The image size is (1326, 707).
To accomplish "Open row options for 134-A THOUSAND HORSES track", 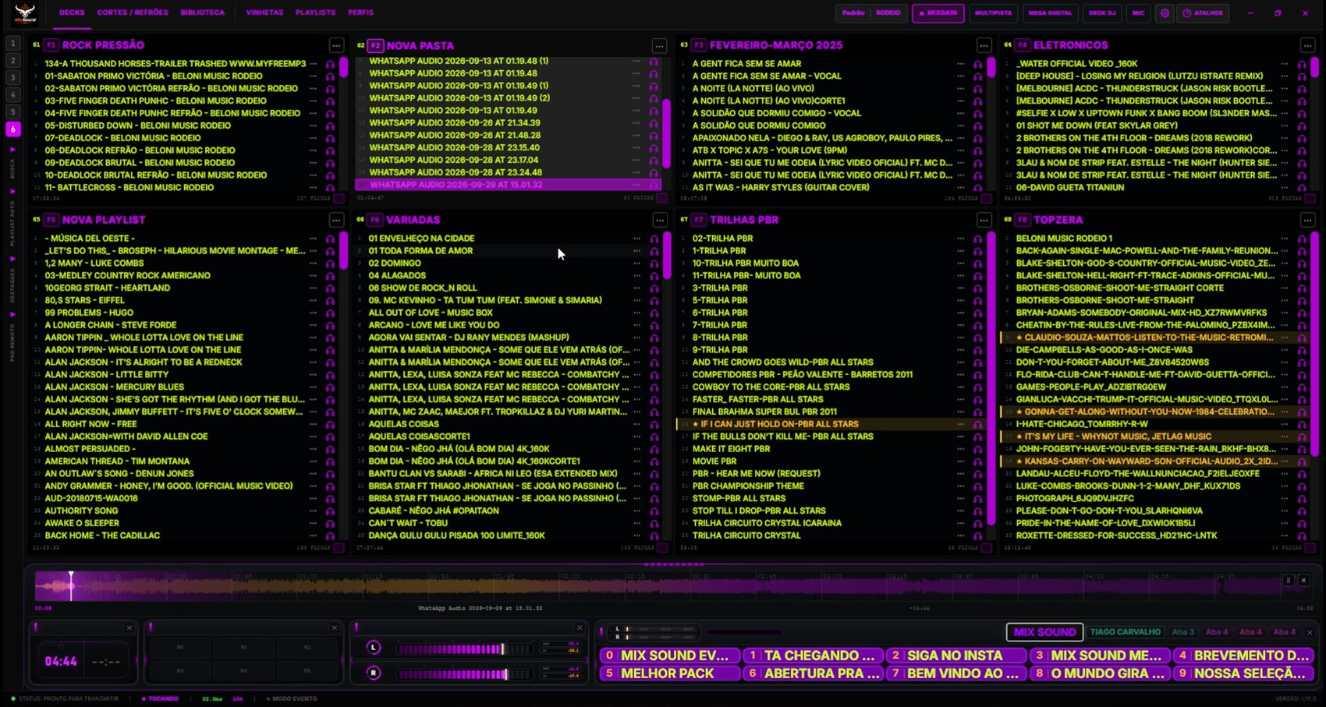I will point(314,64).
